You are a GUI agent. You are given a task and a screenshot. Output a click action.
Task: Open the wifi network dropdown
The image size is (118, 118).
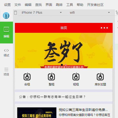90,13
